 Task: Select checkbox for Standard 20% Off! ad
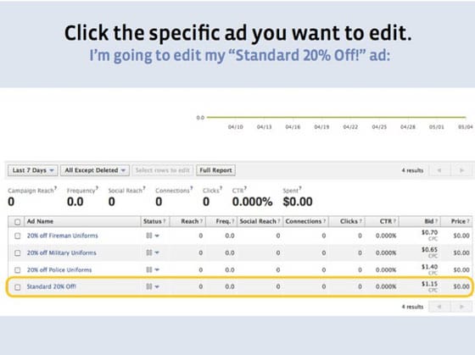click(18, 287)
